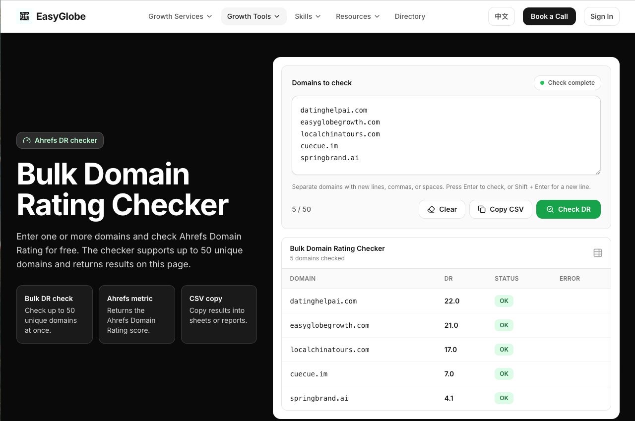Click the table view icon in results header
Viewport: 635px width, 421px height.
598,253
